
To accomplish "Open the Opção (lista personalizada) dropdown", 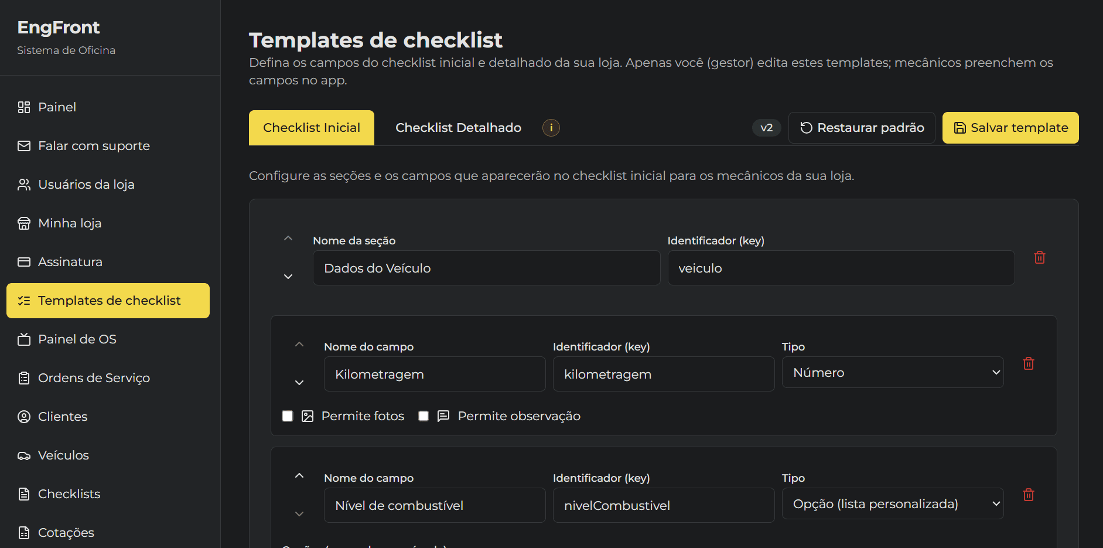I will [892, 503].
